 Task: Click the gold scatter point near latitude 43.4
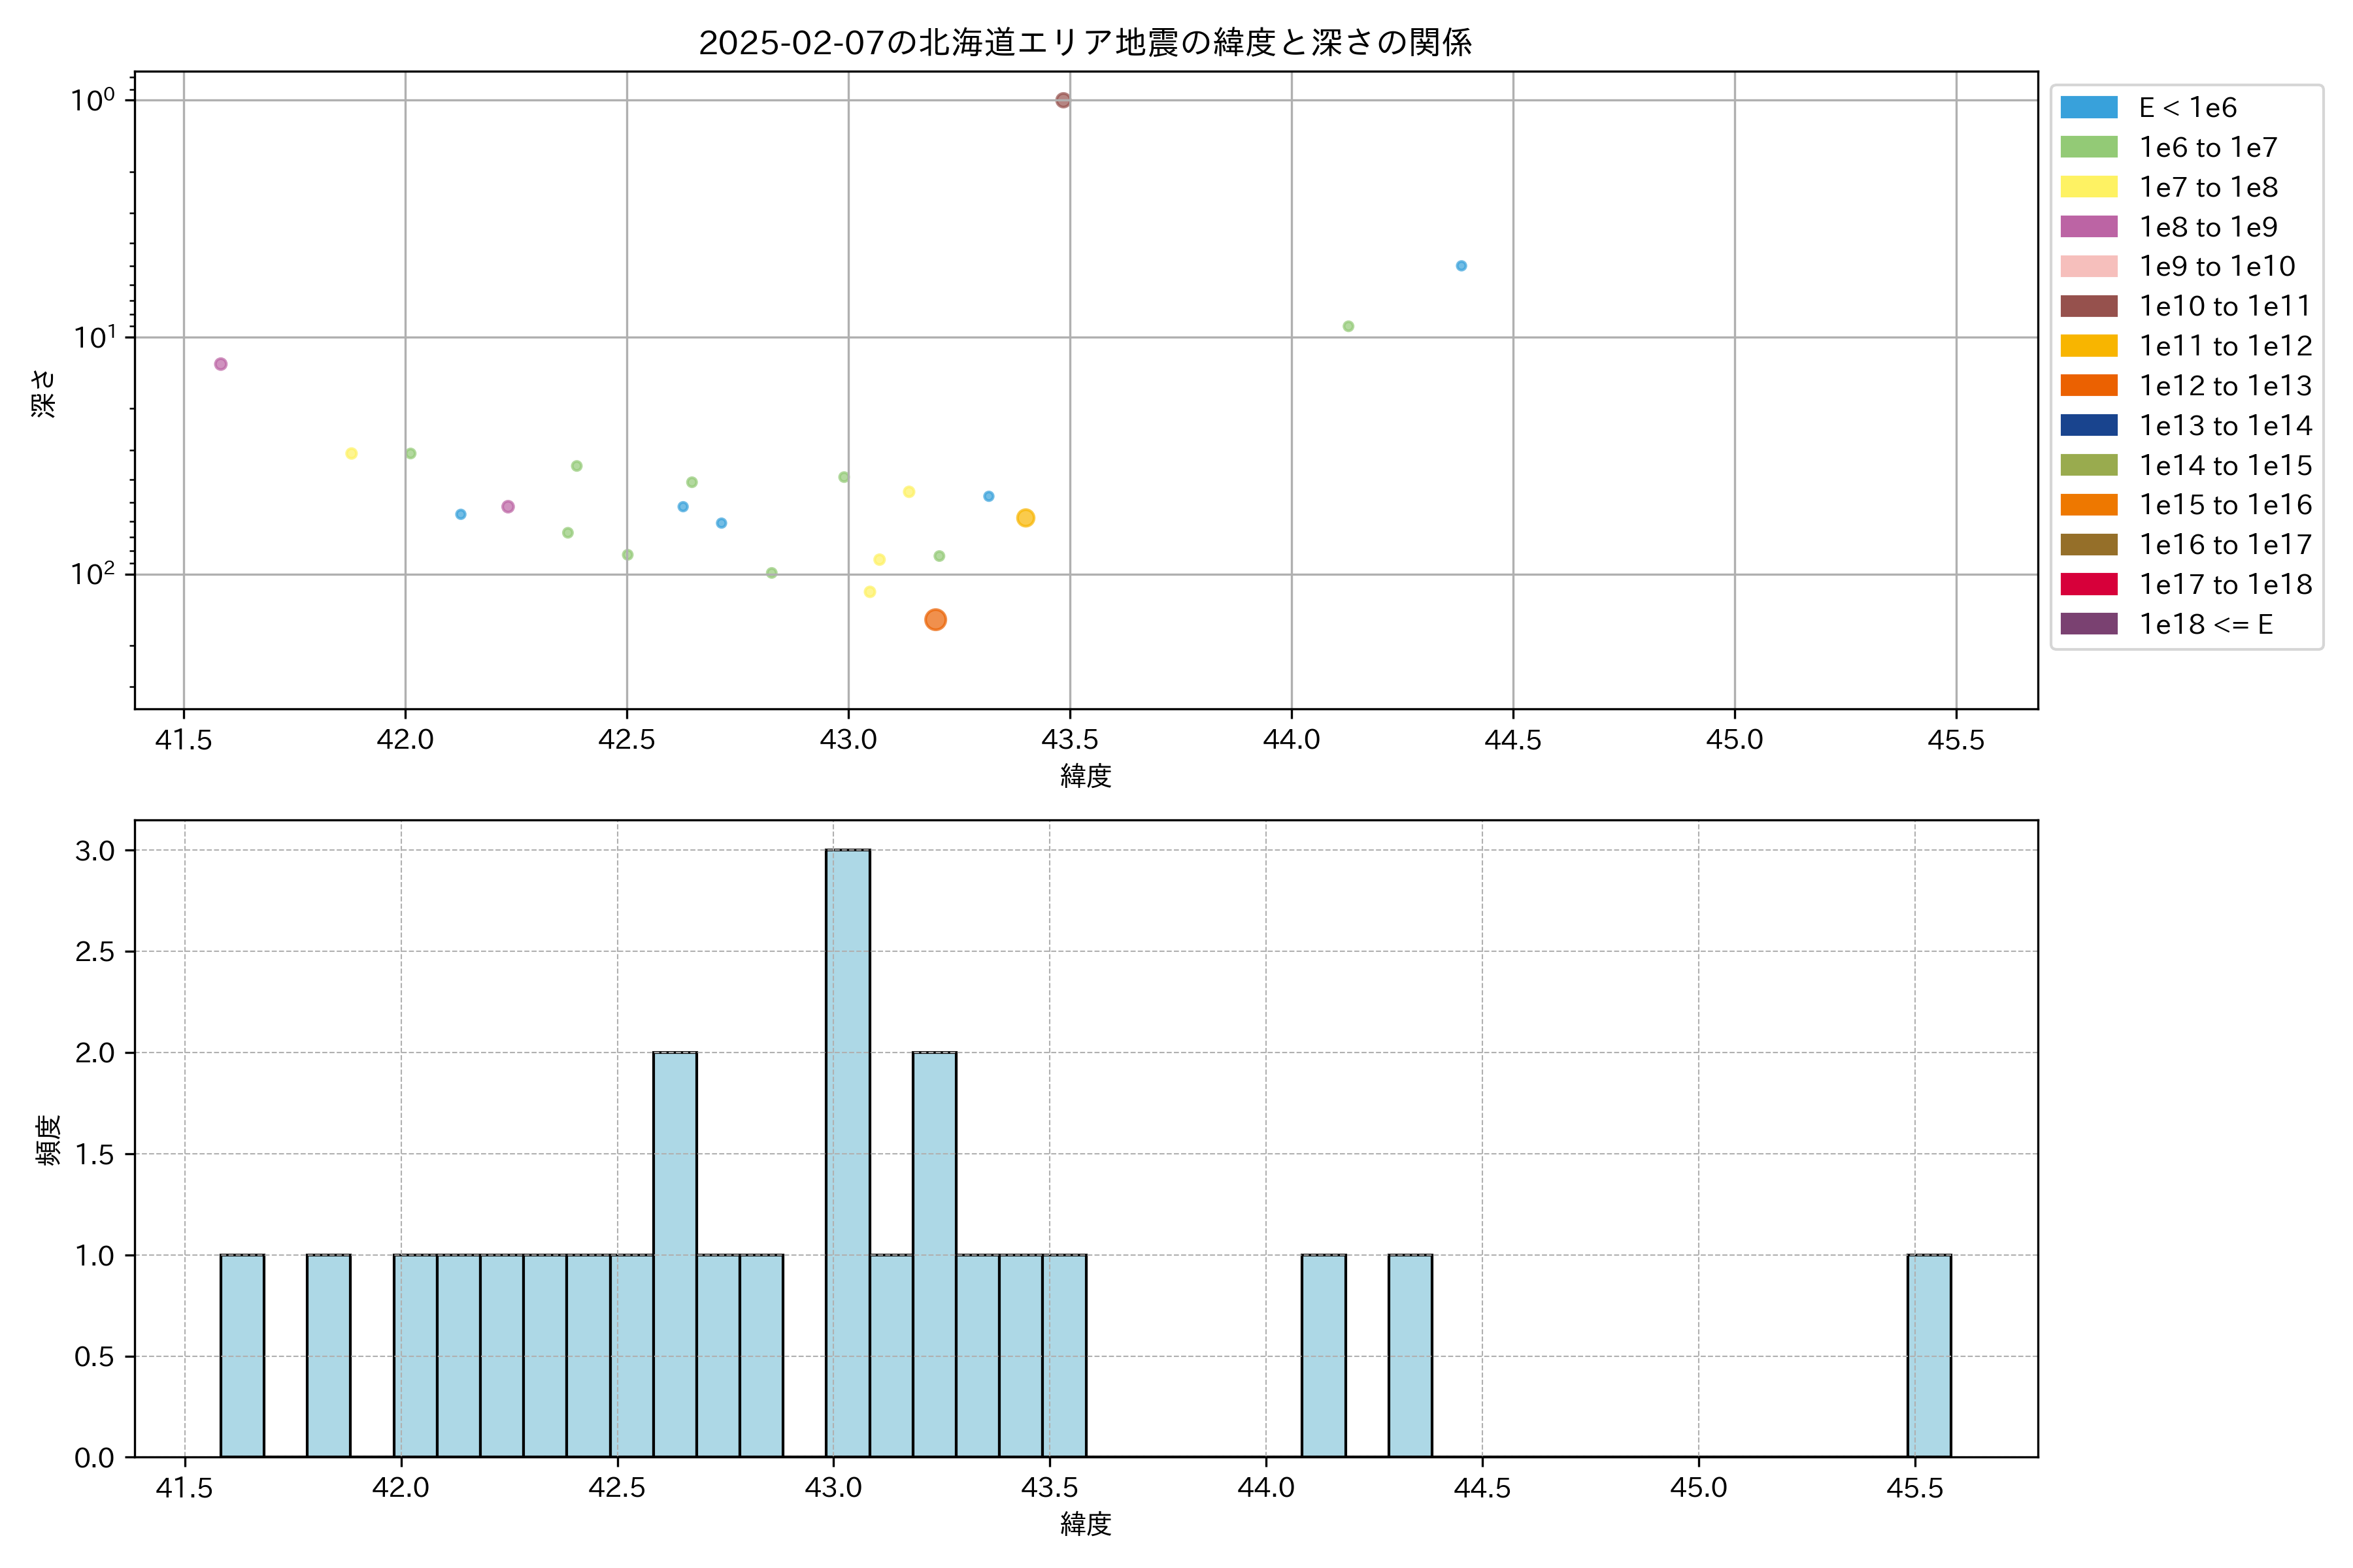point(1026,518)
